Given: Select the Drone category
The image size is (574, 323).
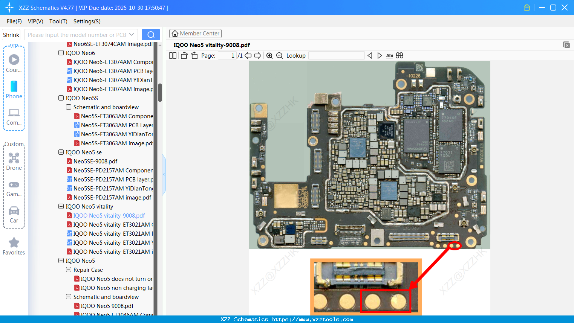Looking at the screenshot, I should click(14, 161).
